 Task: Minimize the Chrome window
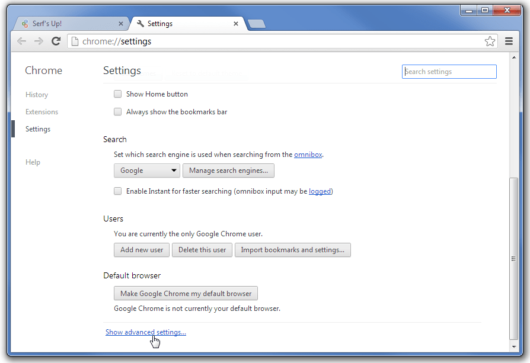(469, 11)
